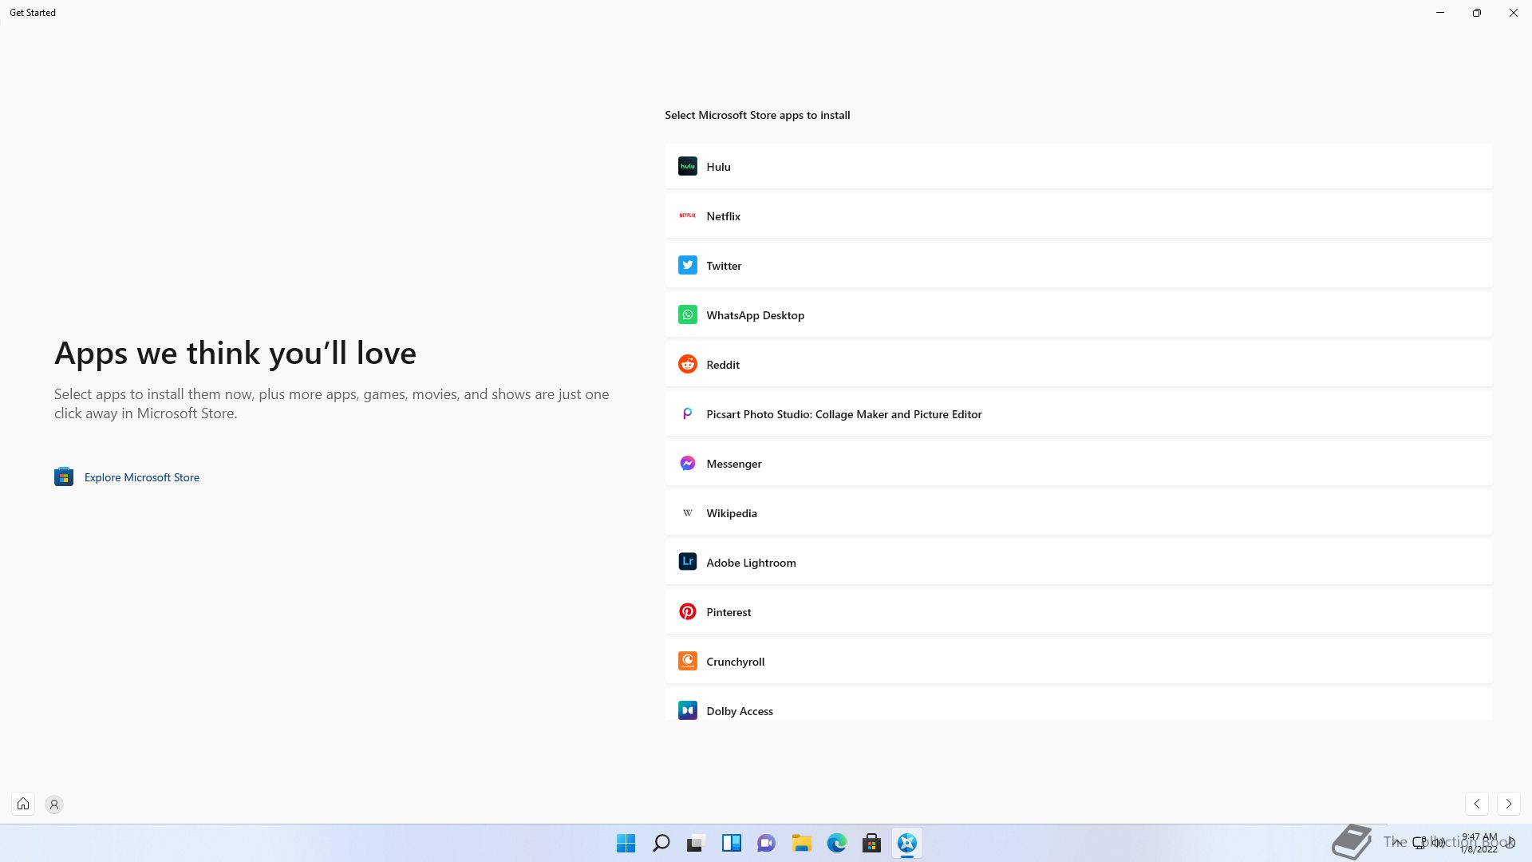This screenshot has height=862, width=1532.
Task: Select the Messenger app label
Action: [734, 464]
